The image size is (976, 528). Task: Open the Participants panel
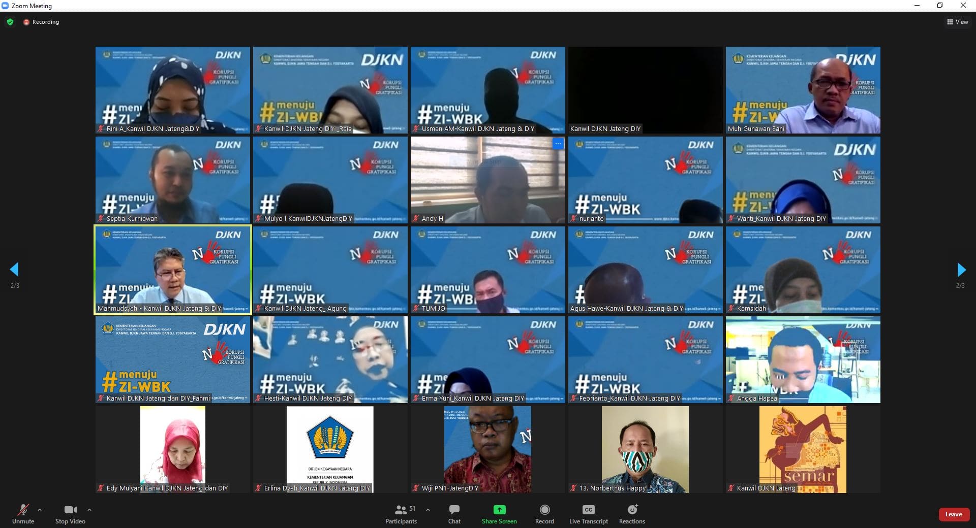(x=401, y=514)
